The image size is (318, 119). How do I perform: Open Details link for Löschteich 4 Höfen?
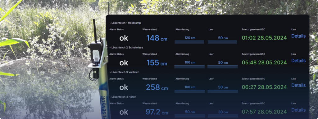click(298, 110)
